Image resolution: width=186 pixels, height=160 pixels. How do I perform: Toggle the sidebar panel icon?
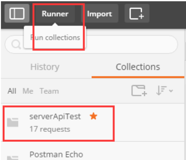(x=17, y=13)
